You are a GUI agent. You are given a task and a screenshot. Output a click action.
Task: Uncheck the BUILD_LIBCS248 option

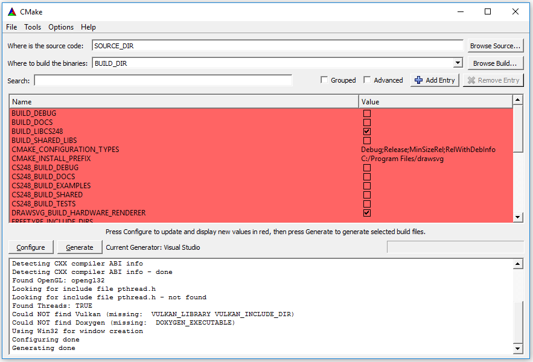coord(367,131)
